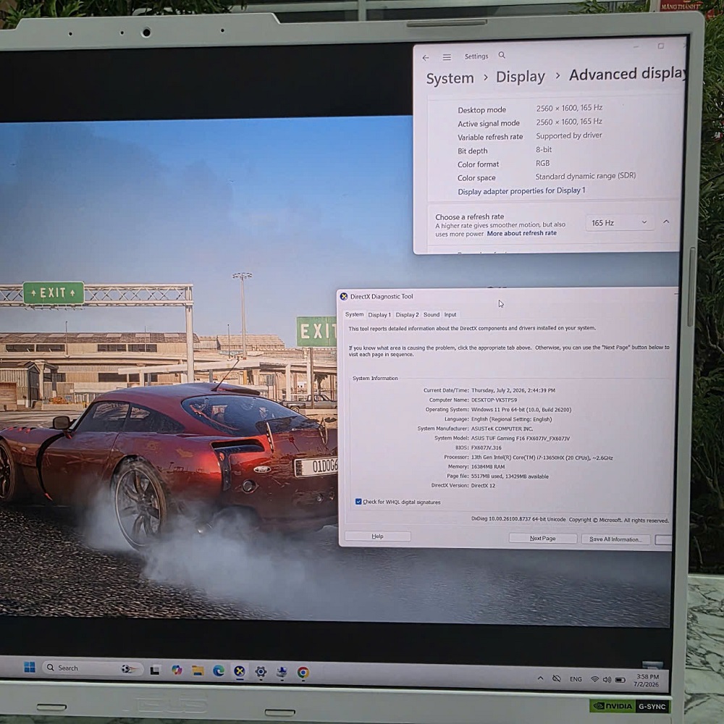This screenshot has width=724, height=724.
Task: Click the taskbar Search box
Action: click(x=93, y=668)
